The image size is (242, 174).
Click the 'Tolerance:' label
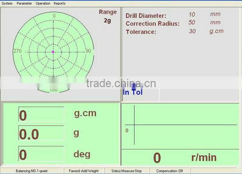141,32
